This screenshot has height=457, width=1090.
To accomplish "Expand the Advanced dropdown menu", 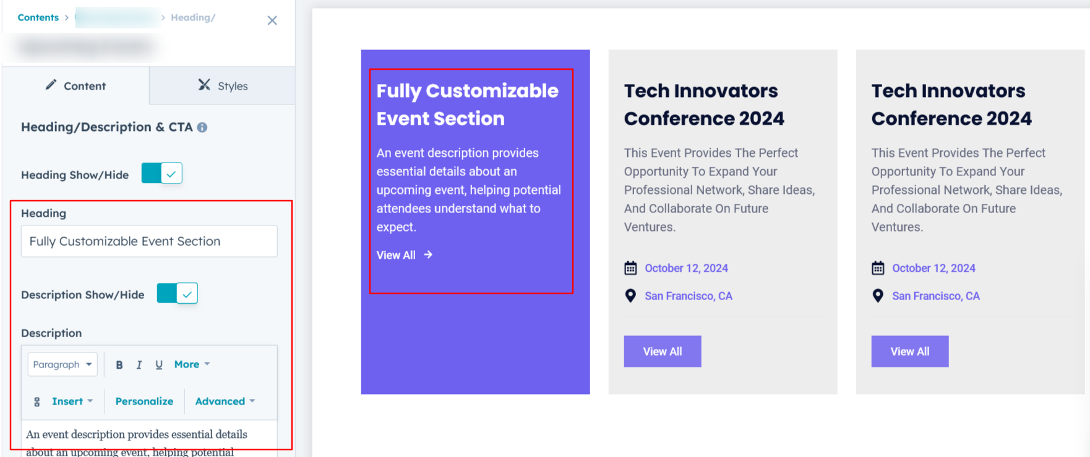I will [x=225, y=401].
